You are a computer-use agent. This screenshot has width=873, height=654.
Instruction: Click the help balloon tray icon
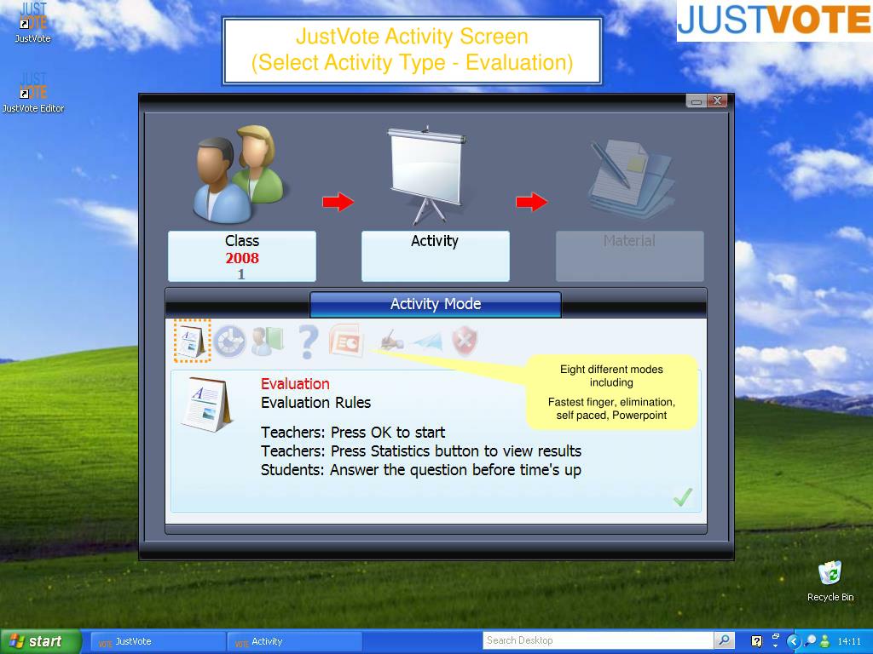[756, 641]
